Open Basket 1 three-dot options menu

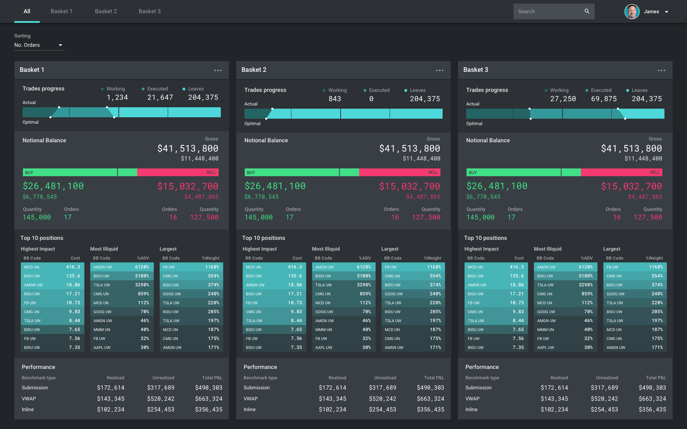[218, 70]
